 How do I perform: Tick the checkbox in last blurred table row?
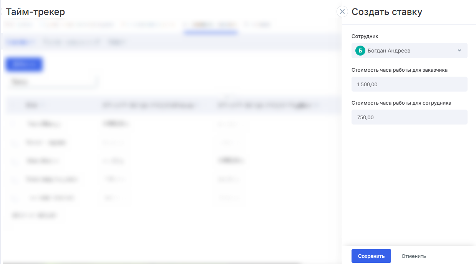(15, 198)
